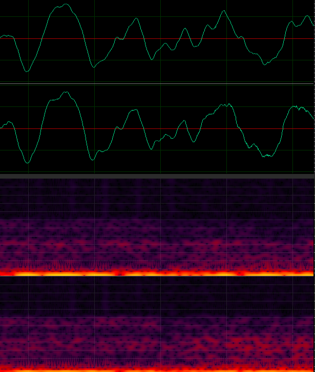Click the tallest peak in the top waveform
This screenshot has width=315, height=372.
click(67, 5)
